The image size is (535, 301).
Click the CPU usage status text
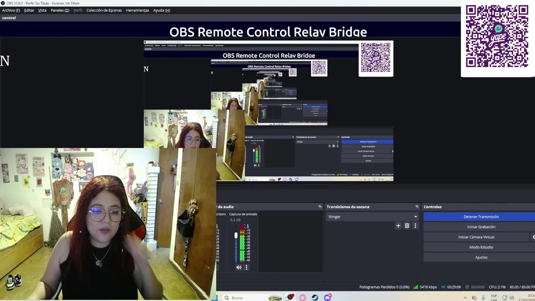[x=497, y=287]
